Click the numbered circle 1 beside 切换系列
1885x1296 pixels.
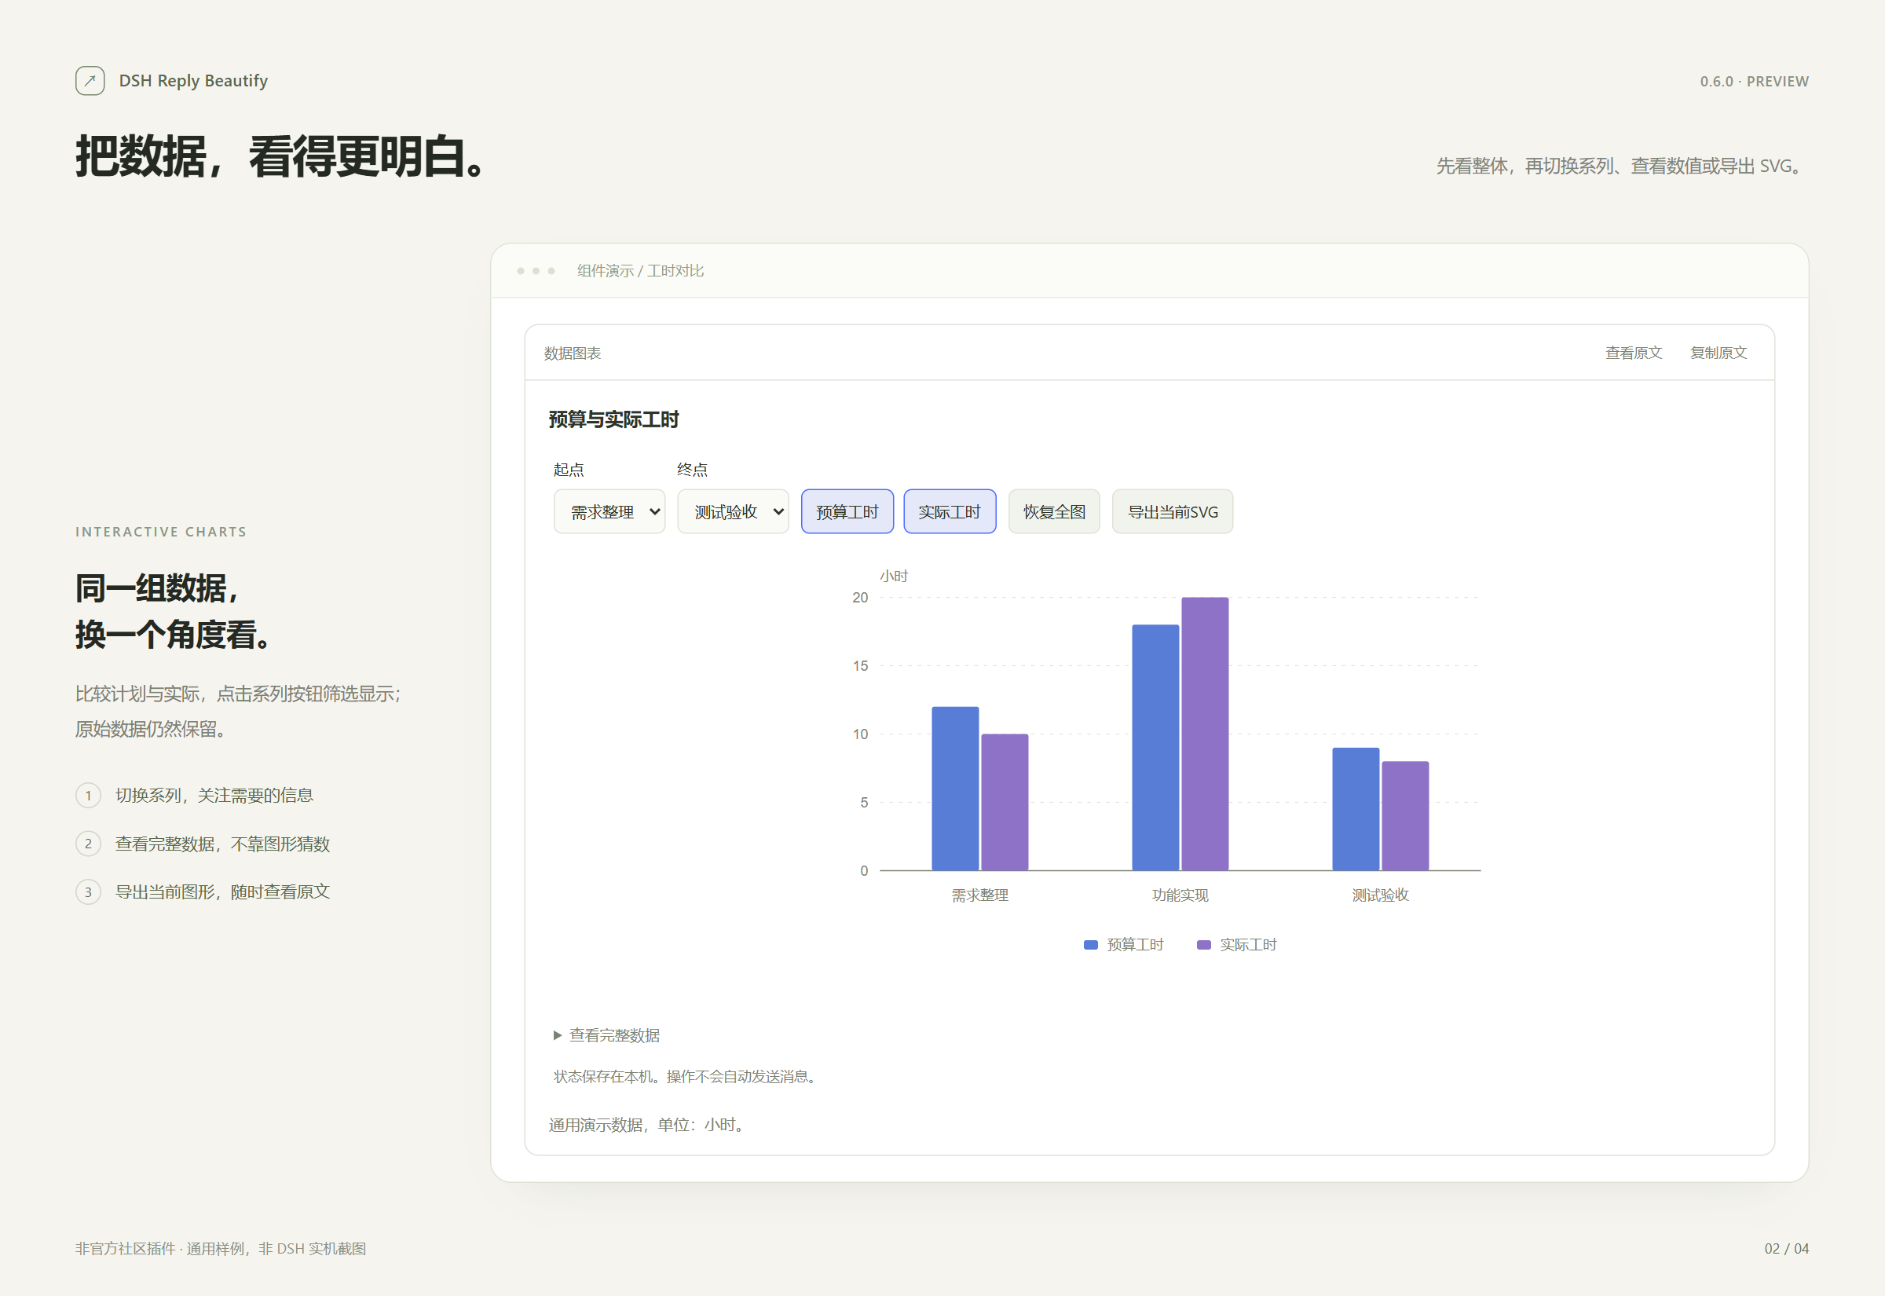click(x=89, y=795)
